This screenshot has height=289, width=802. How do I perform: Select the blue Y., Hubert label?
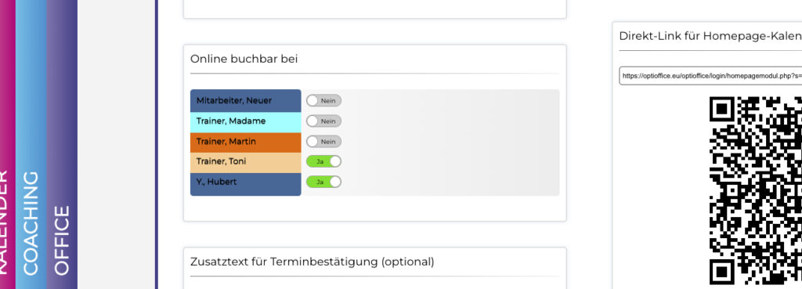tap(245, 183)
